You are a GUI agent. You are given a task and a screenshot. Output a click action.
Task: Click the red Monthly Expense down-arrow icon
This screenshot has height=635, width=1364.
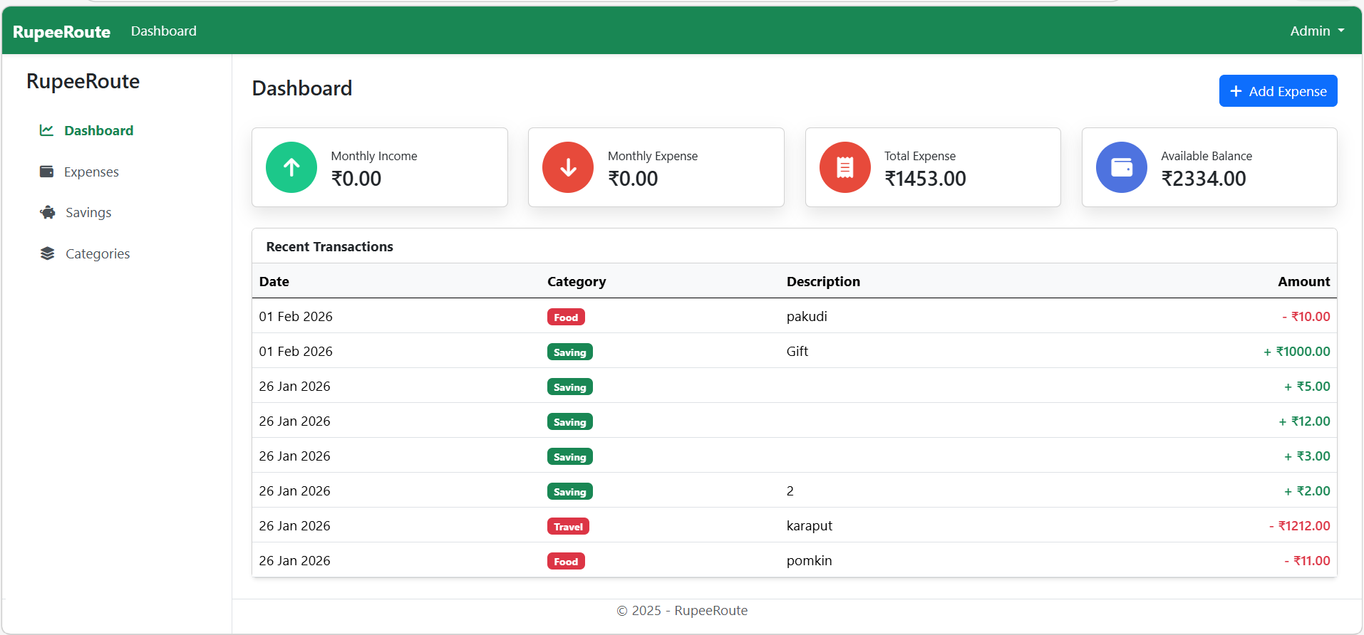568,167
